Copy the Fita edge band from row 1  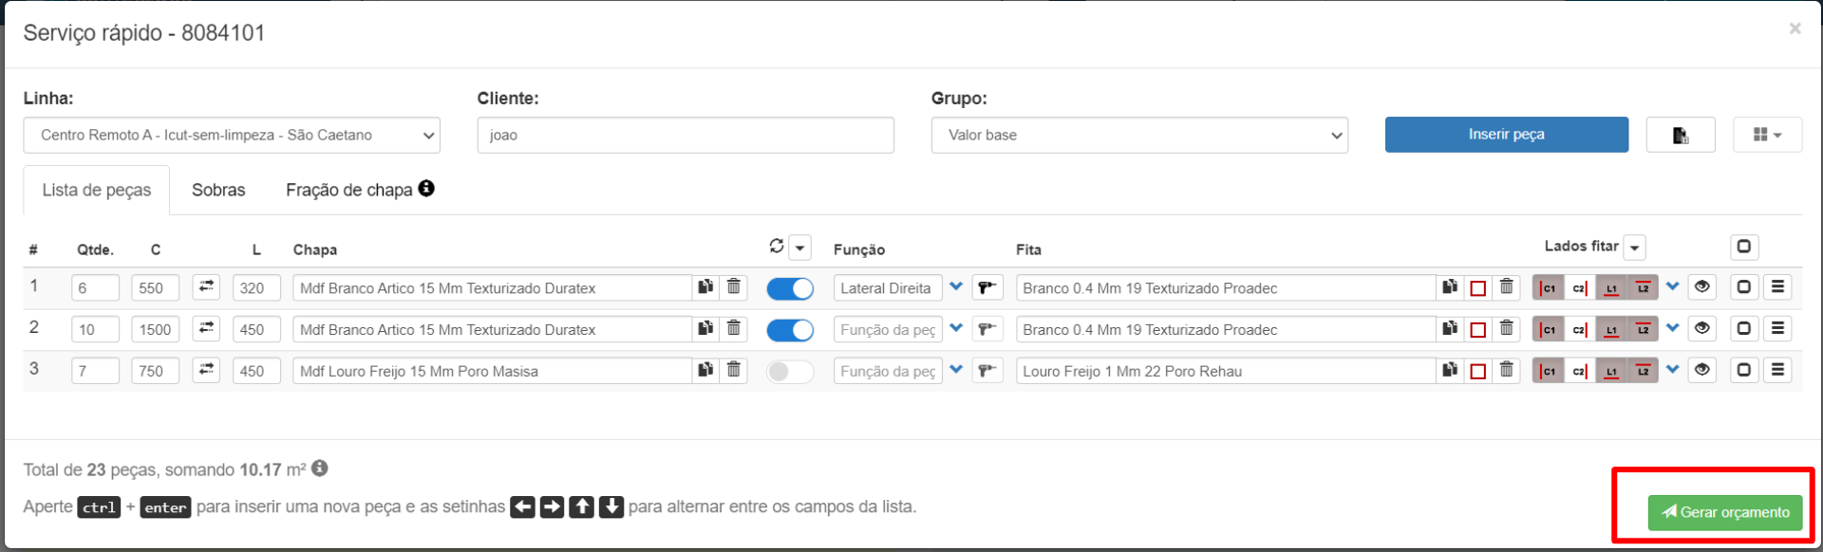(1450, 287)
